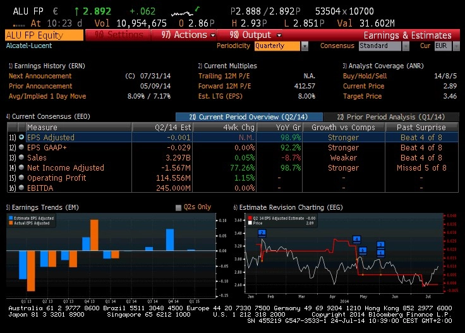
Task: Click the Q2/14 Est column header
Action: coord(162,127)
